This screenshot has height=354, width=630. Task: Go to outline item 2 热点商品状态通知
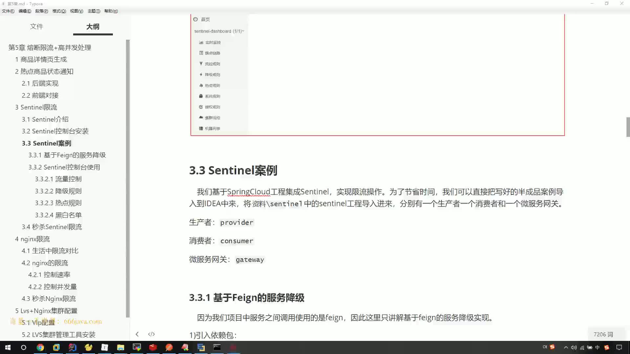coord(44,71)
